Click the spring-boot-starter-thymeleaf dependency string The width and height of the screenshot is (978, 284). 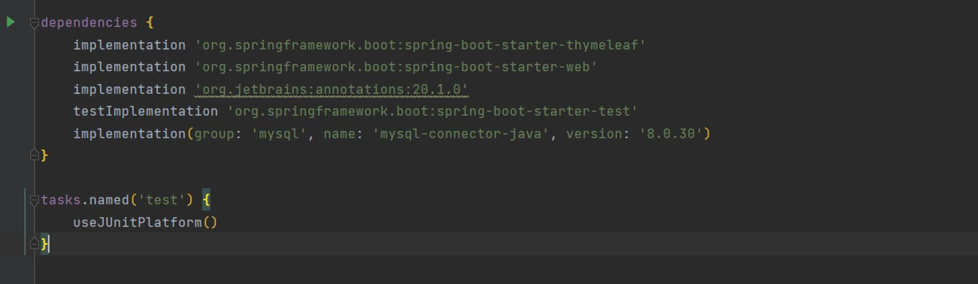[420, 45]
